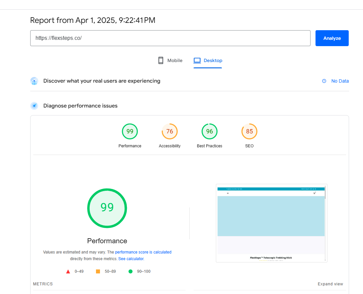Screen dimensions: 363x294
Task: Select the SEO score 85 gauge
Action: [x=249, y=132]
